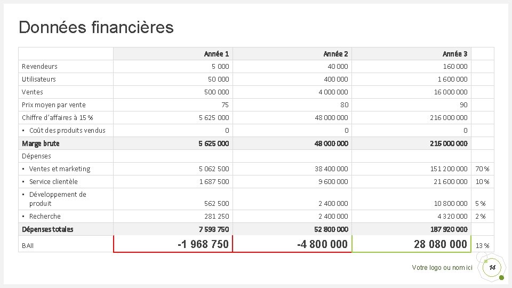Select the "Données financières" slide title
The height and width of the screenshot is (288, 512).
tap(96, 27)
